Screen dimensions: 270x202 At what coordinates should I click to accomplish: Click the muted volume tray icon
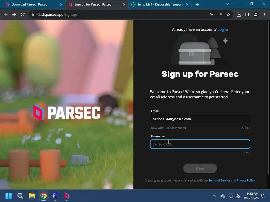click(238, 196)
